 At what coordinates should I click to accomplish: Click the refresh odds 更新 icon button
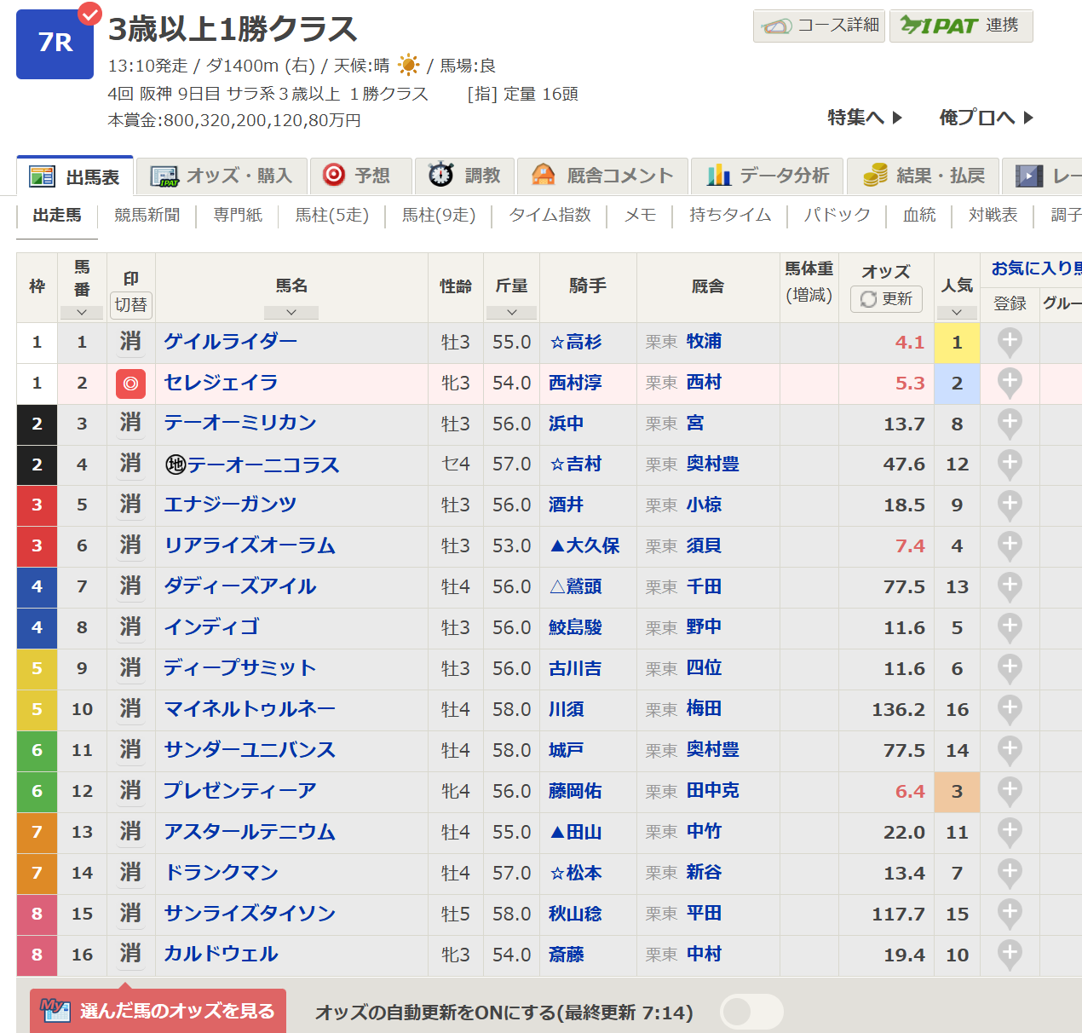886,299
